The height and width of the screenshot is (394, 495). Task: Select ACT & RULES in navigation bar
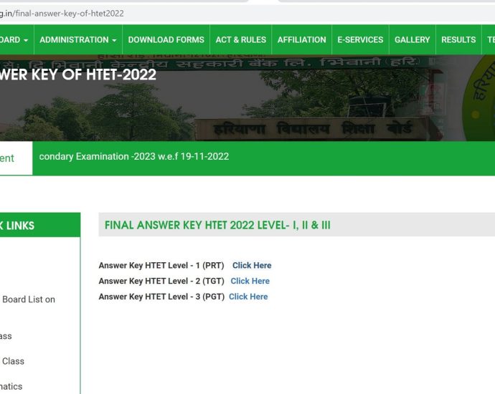[x=240, y=40]
